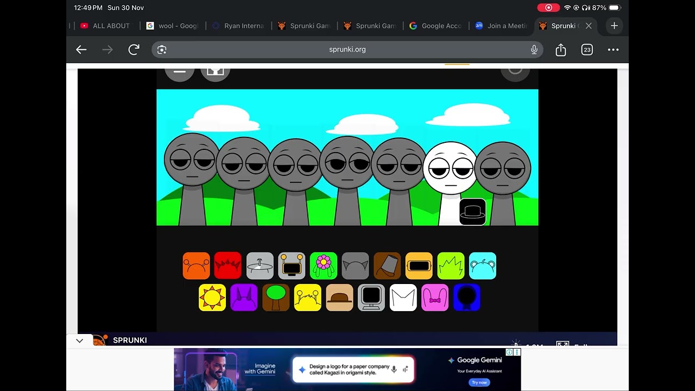Close the active Sprunki tab

pos(589,26)
